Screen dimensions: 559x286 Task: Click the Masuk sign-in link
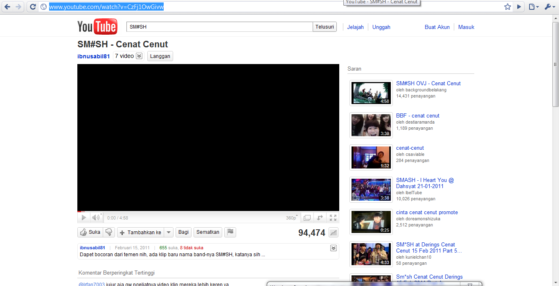466,27
